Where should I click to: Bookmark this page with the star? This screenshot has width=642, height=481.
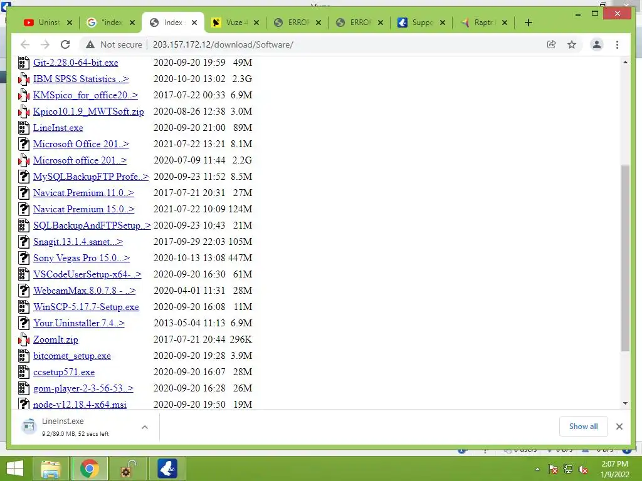(572, 44)
